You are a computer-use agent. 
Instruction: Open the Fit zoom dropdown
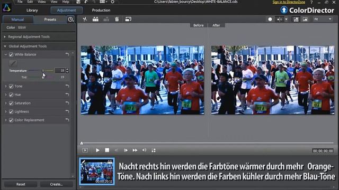click(x=323, y=19)
